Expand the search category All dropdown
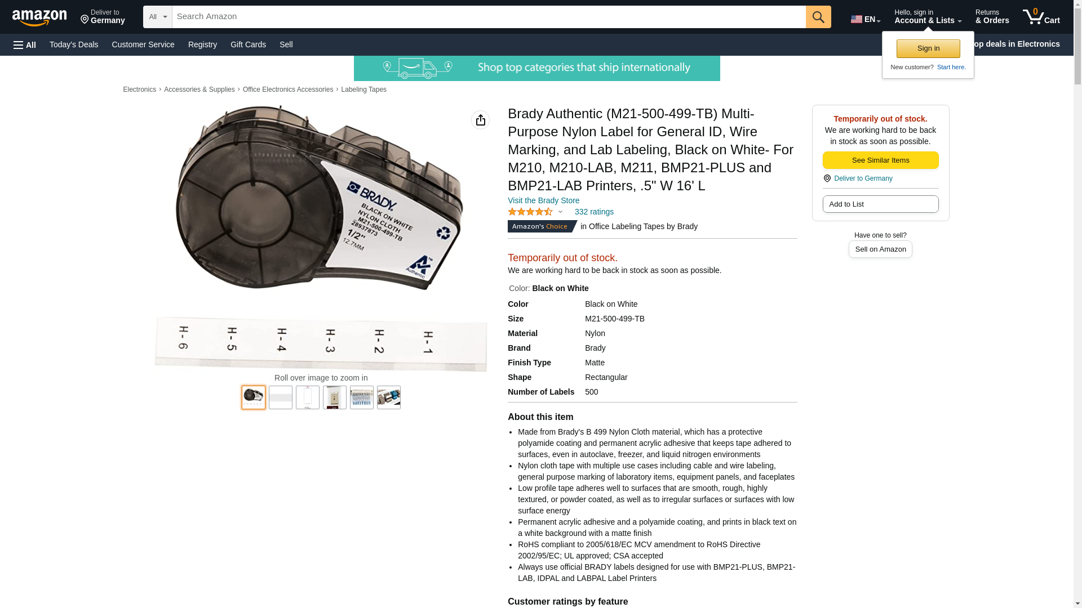This screenshot has width=1082, height=608. (158, 17)
